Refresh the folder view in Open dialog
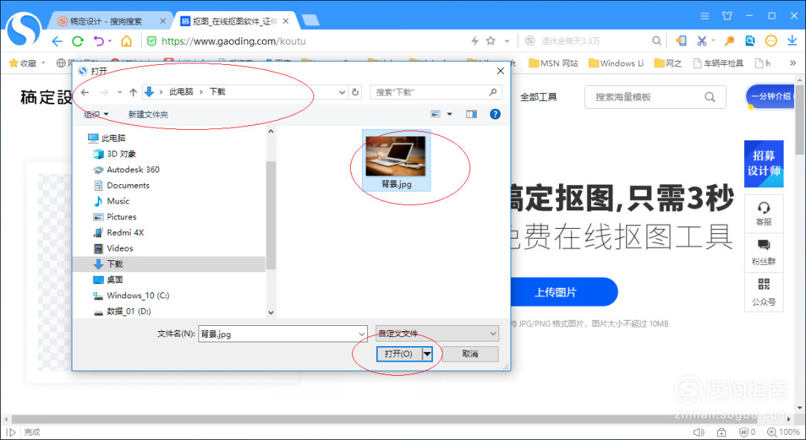Screen dimensions: 806x440 pos(355,92)
